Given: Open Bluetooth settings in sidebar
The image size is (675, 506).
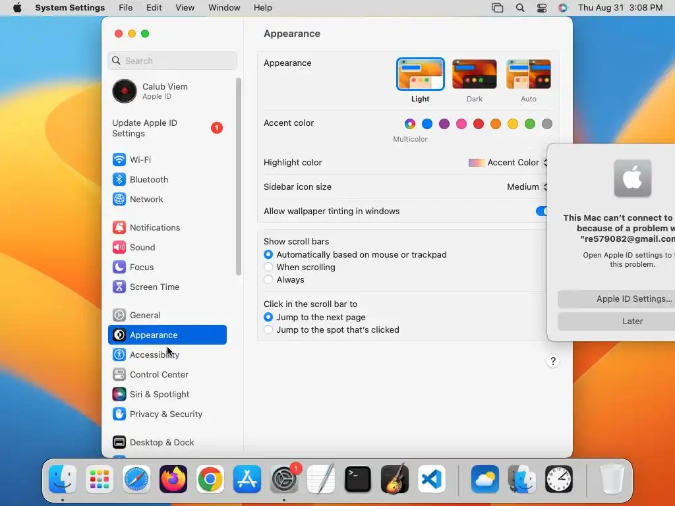Looking at the screenshot, I should [x=167, y=179].
